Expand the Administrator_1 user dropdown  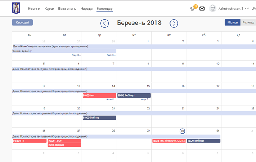point(247,9)
